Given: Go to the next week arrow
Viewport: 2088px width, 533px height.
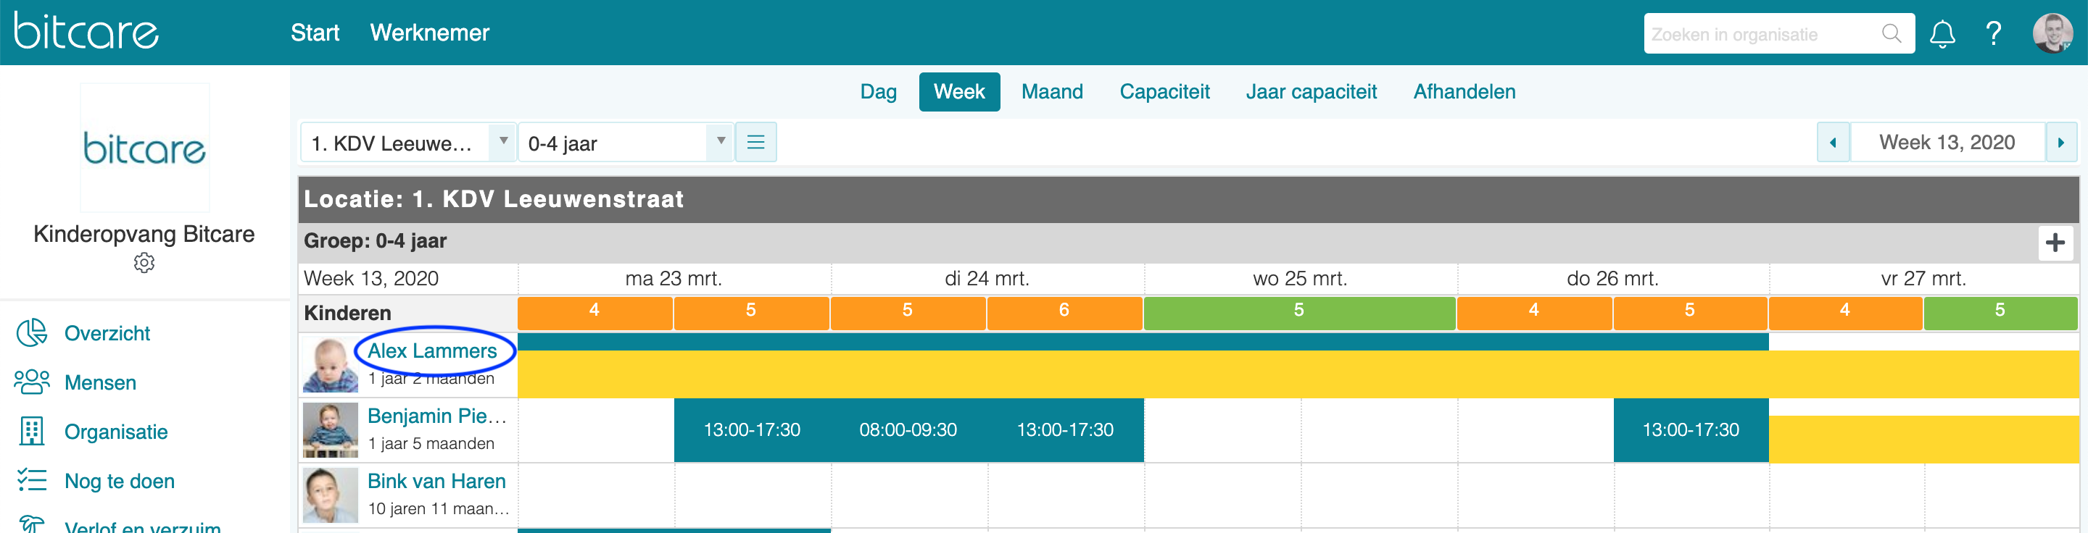Looking at the screenshot, I should (x=2060, y=143).
